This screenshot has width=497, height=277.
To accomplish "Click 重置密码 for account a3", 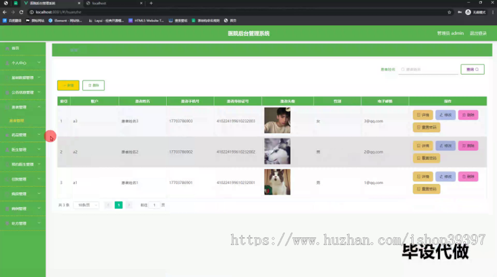I will [426, 127].
